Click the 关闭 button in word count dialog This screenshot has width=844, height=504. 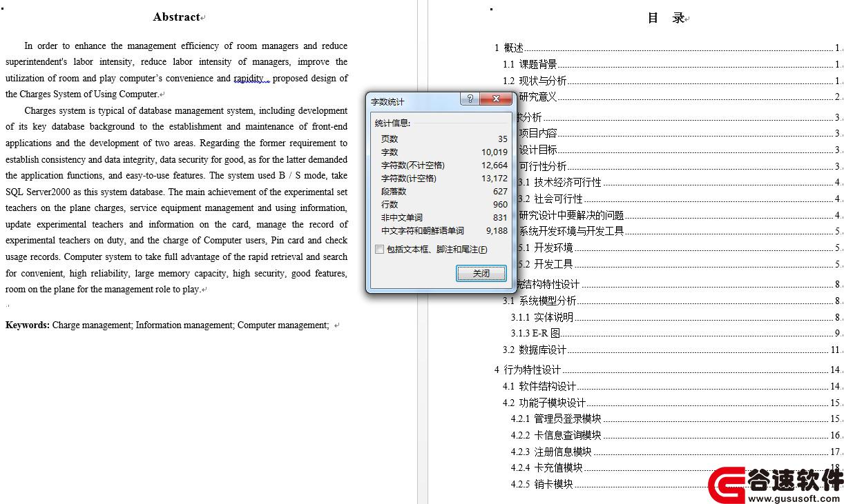pyautogui.click(x=481, y=274)
